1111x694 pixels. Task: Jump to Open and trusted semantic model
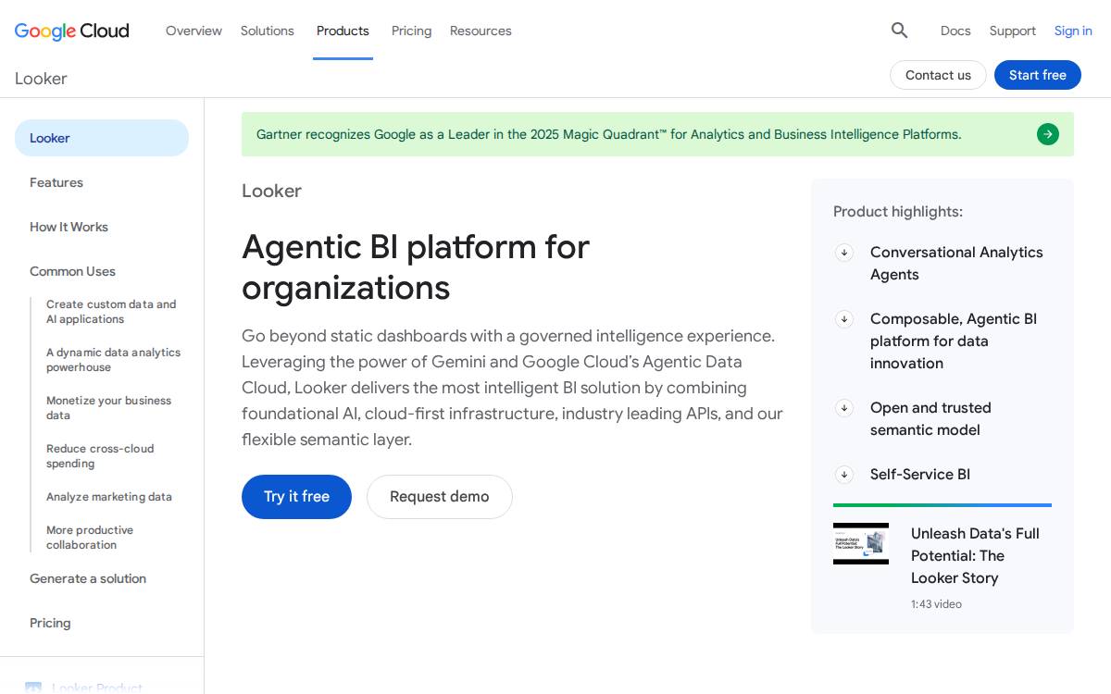pyautogui.click(x=930, y=419)
